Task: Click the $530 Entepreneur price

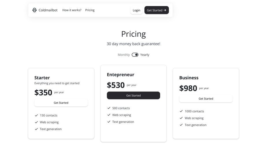Action: click(116, 85)
